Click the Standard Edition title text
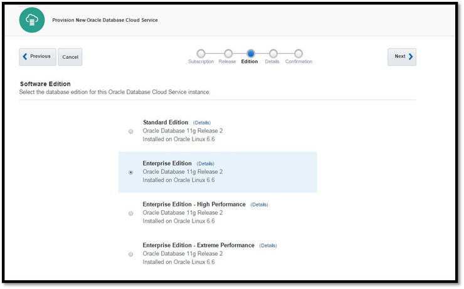Image resolution: width=464 pixels, height=289 pixels. [x=166, y=123]
